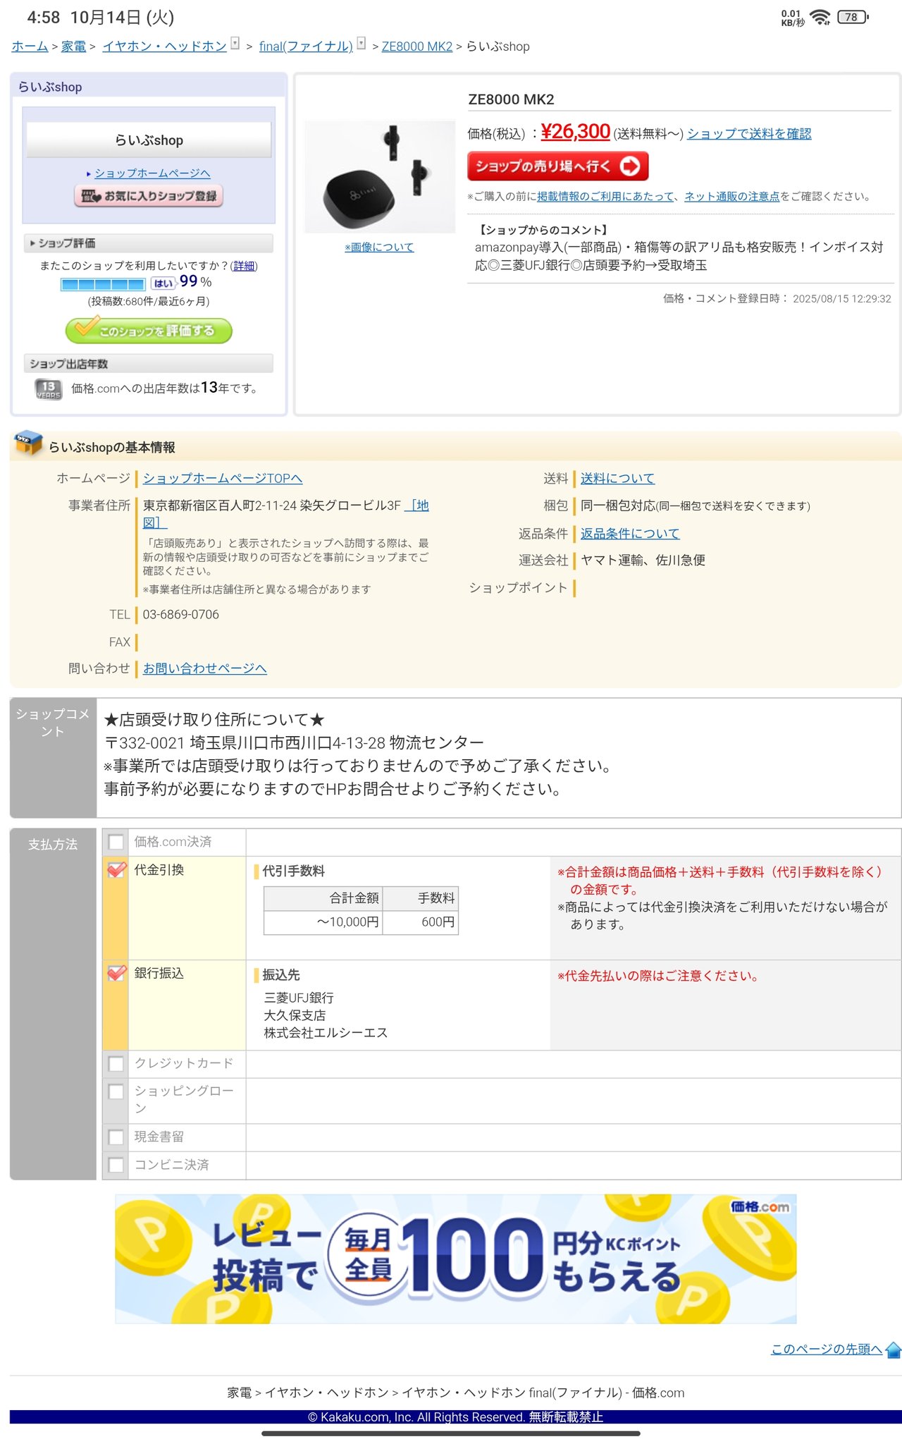Click the blue rating progress bar
The width and height of the screenshot is (902, 1444).
pos(103,284)
